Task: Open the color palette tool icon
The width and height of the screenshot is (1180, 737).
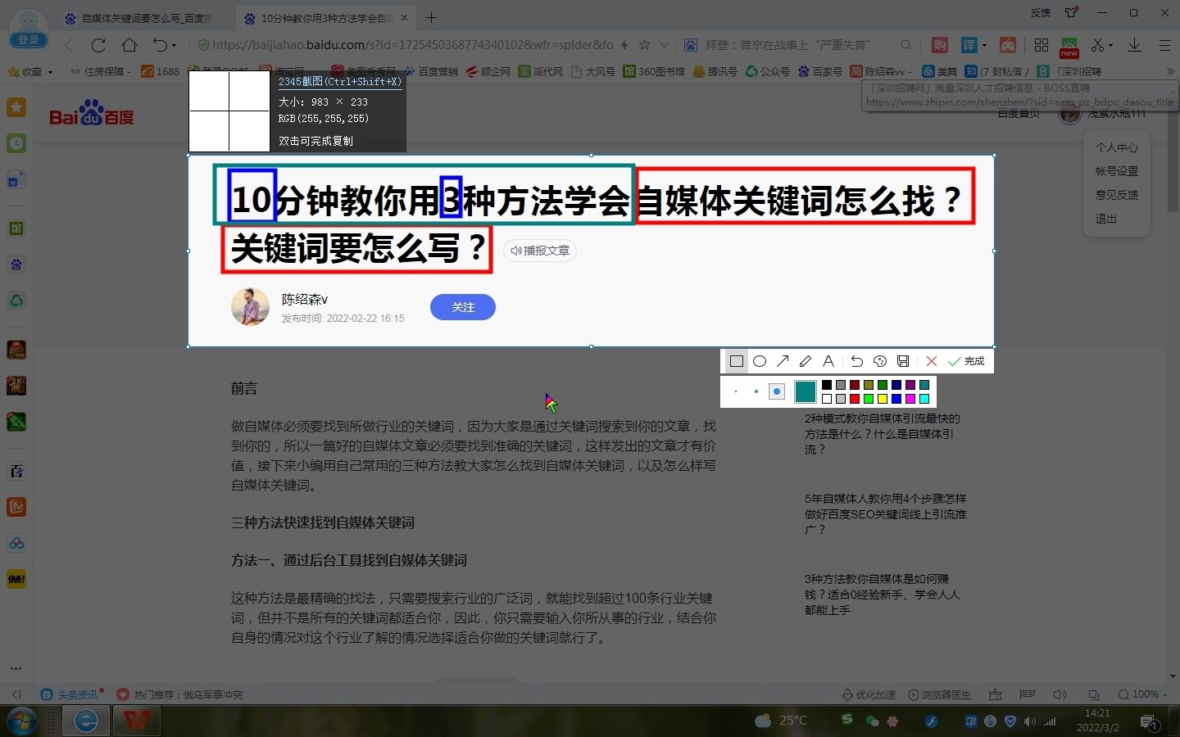Action: (880, 361)
